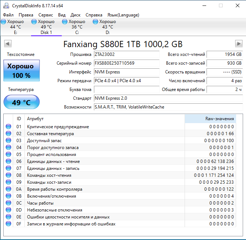Click the next disk arrow button
This screenshot has height=240, width=246.
click(239, 44)
